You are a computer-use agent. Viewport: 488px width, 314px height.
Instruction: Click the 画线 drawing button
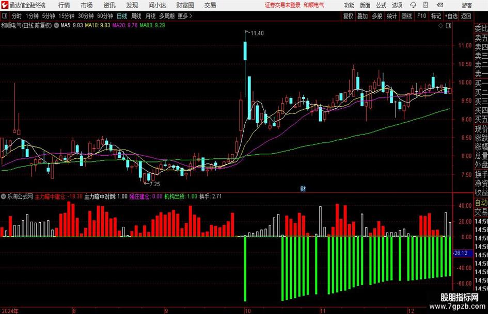click(406, 16)
